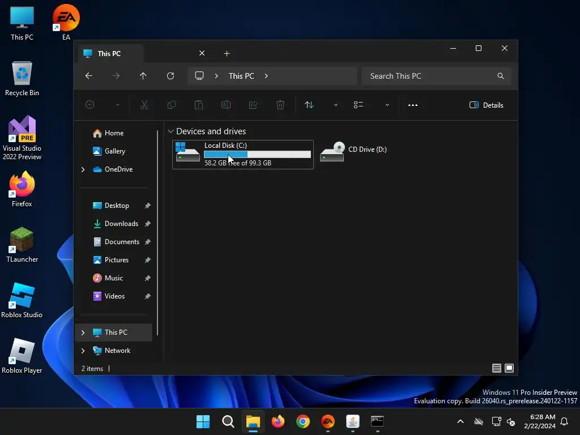
Task: Click the Cut scissors icon
Action: pos(144,105)
